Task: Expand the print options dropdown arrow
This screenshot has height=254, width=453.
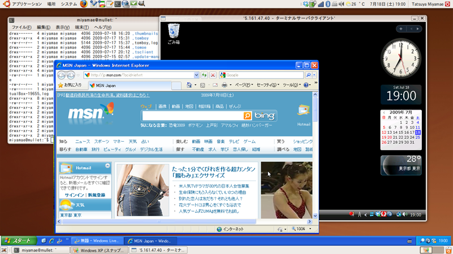Action: pos(230,85)
